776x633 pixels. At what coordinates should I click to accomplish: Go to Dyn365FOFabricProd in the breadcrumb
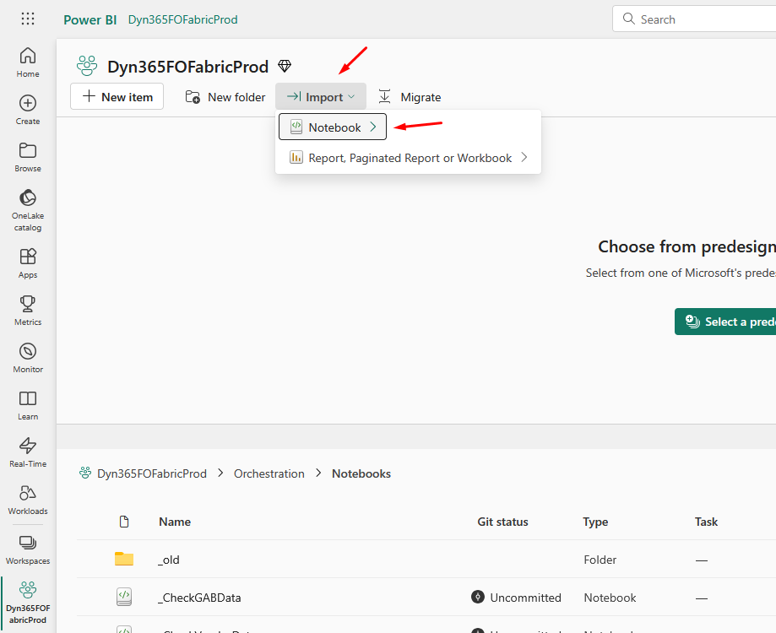coord(152,473)
